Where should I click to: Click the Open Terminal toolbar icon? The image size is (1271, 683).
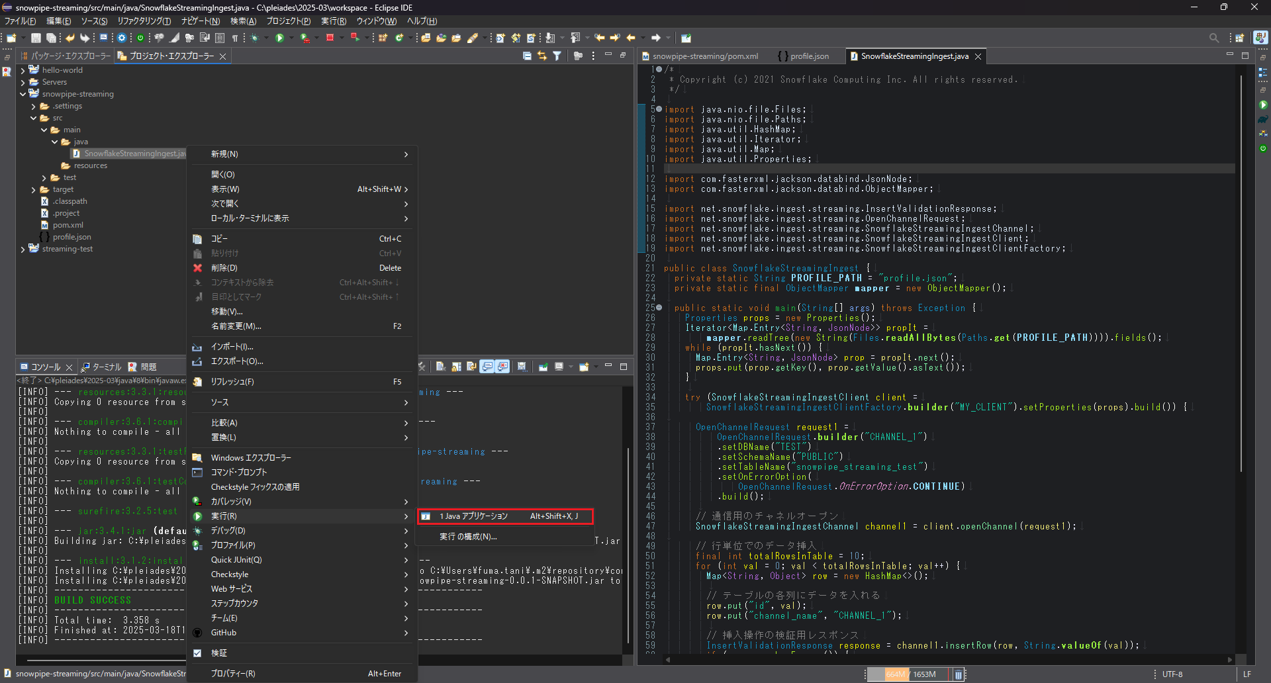point(103,38)
